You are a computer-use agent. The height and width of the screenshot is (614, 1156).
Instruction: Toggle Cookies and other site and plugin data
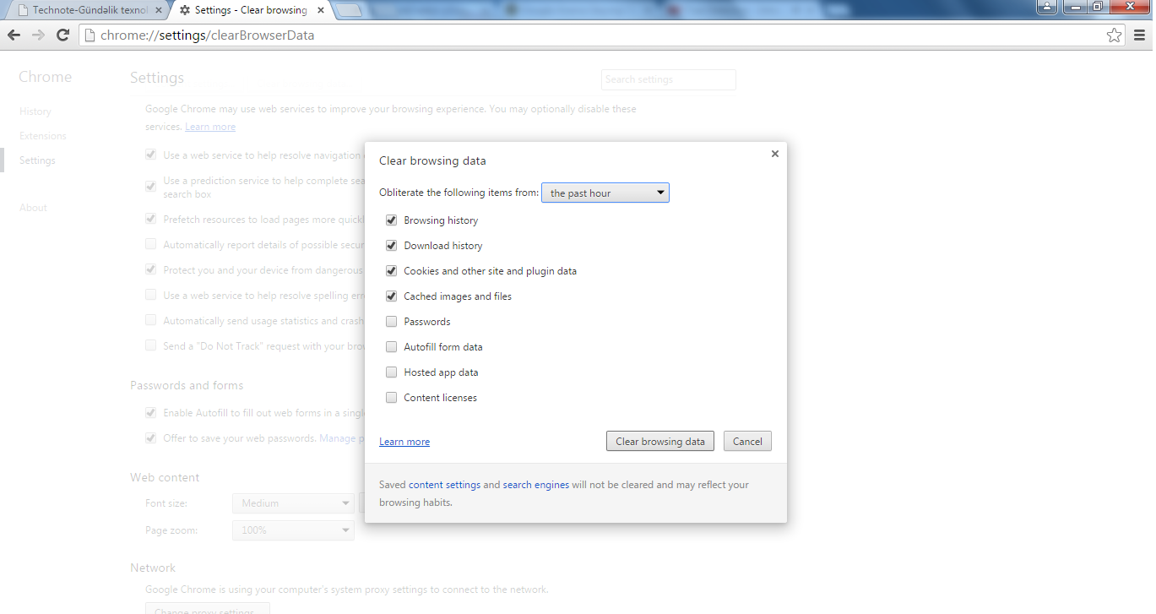(391, 271)
